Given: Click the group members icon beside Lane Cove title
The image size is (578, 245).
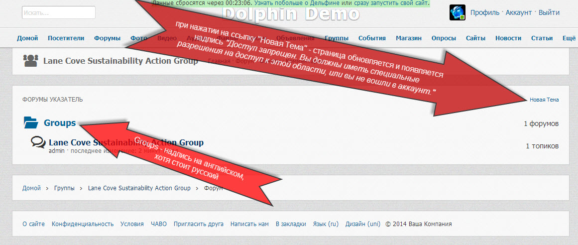Looking at the screenshot, I should (x=30, y=61).
